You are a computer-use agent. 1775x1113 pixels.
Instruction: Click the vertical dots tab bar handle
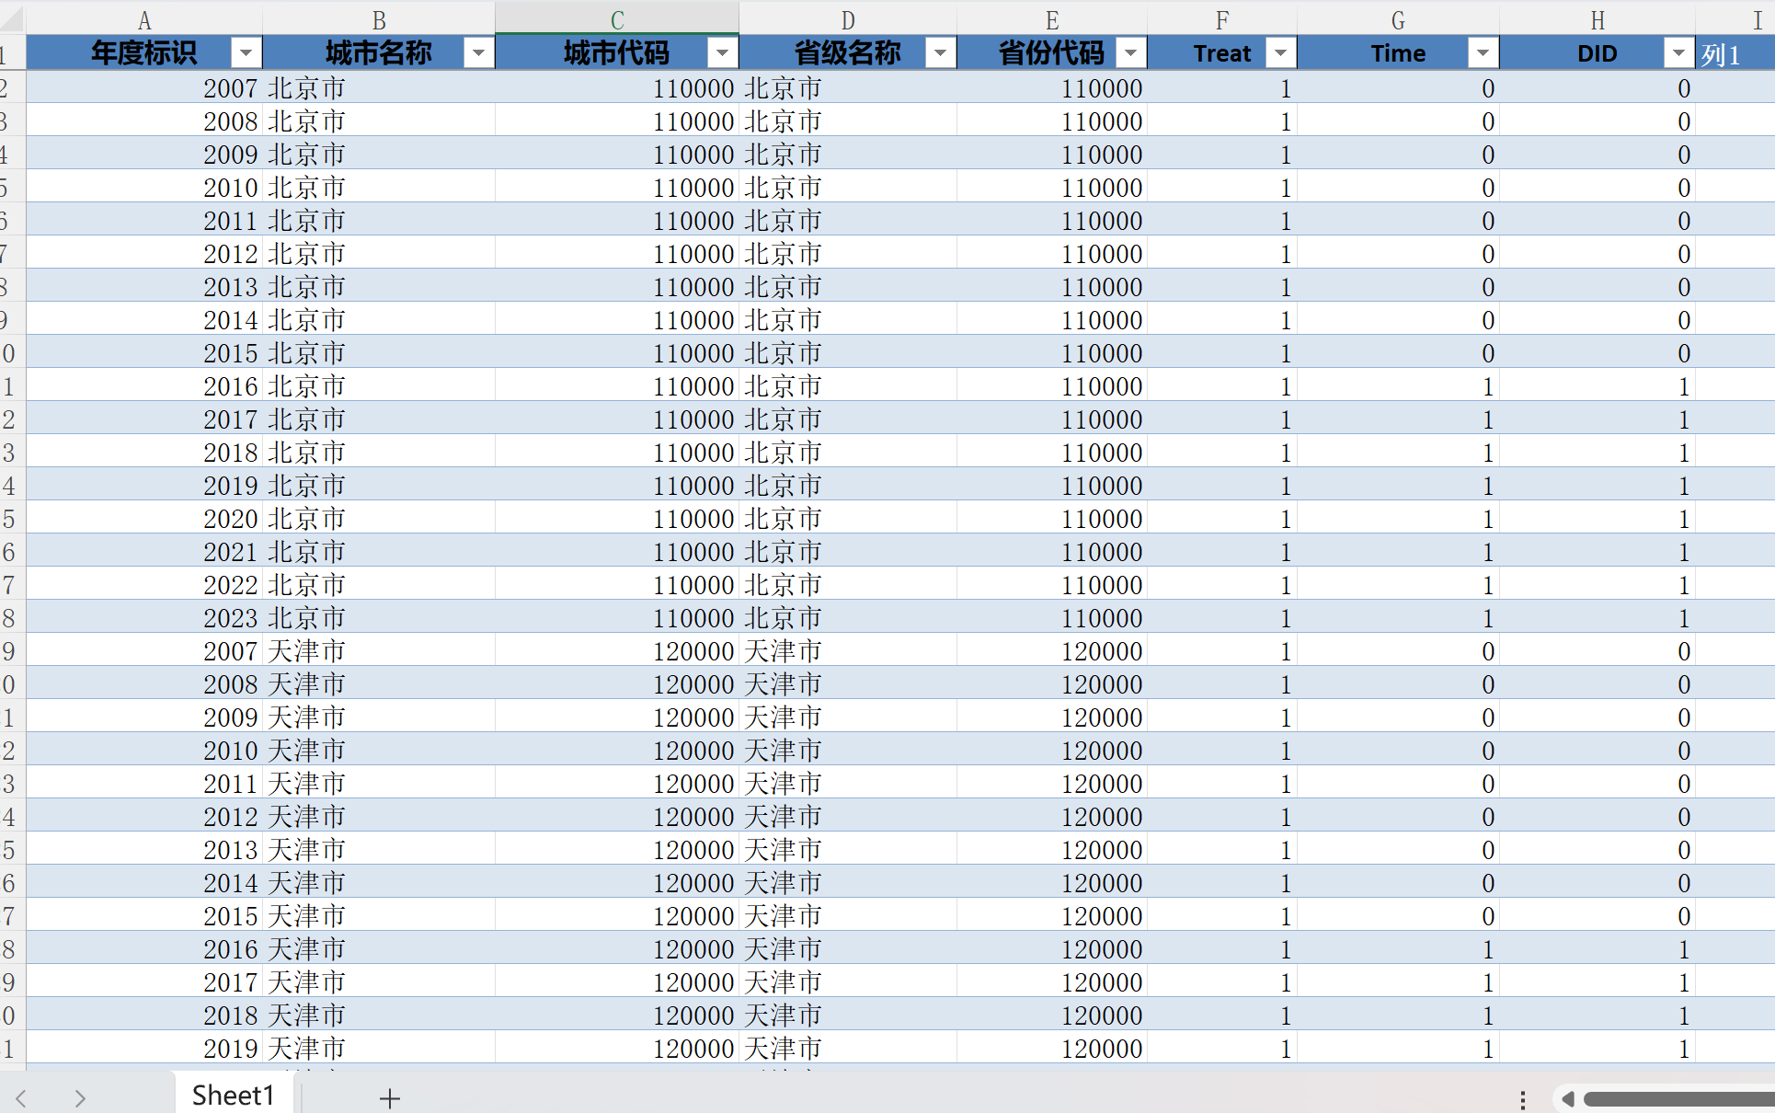point(1523,1099)
